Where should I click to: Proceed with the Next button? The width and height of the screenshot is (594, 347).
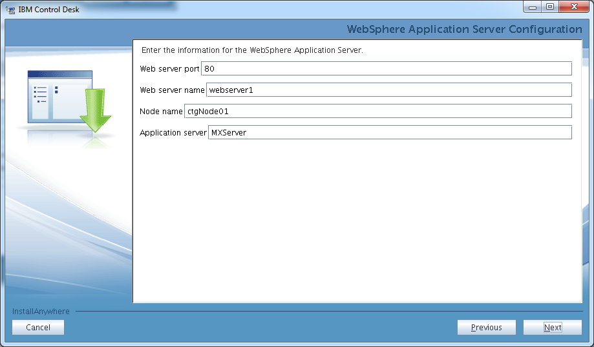point(553,328)
